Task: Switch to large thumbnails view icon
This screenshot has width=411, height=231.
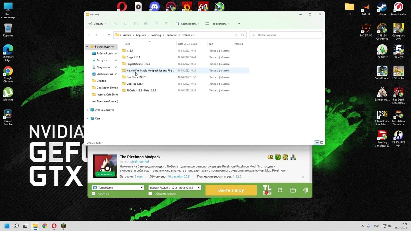Action: pyautogui.click(x=322, y=143)
